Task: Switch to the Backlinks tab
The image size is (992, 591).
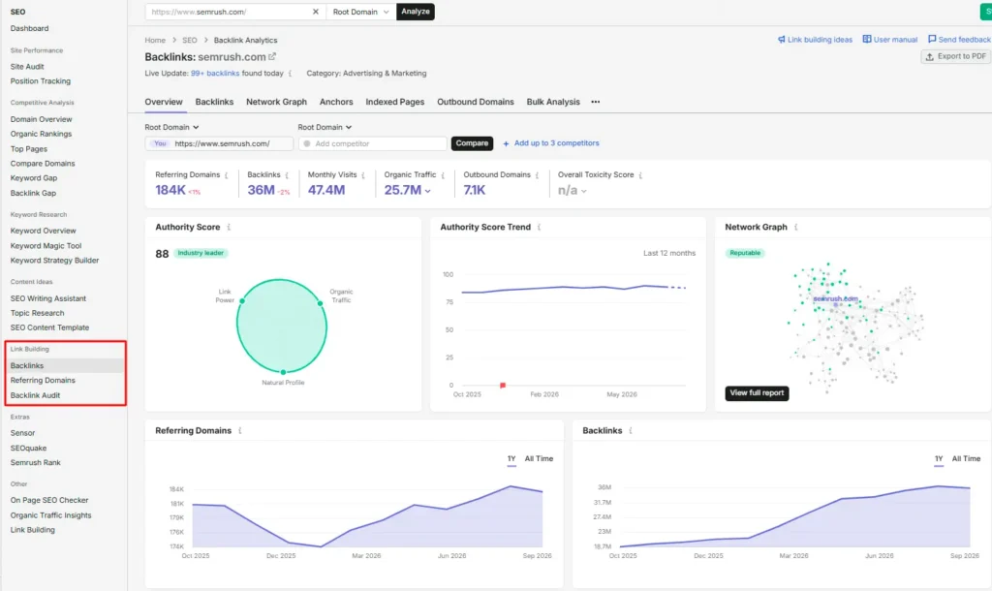Action: pos(214,102)
